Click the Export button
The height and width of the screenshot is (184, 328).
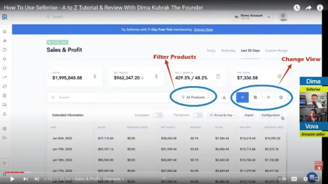pyautogui.click(x=249, y=115)
